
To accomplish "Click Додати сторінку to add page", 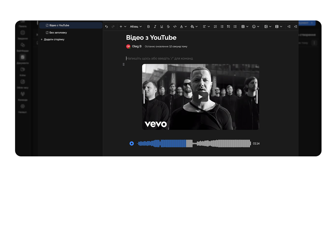I will pos(54,39).
